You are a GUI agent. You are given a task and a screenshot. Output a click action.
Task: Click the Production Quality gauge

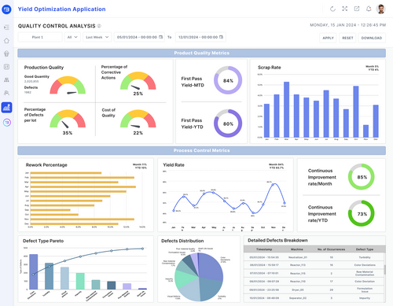tap(68, 85)
